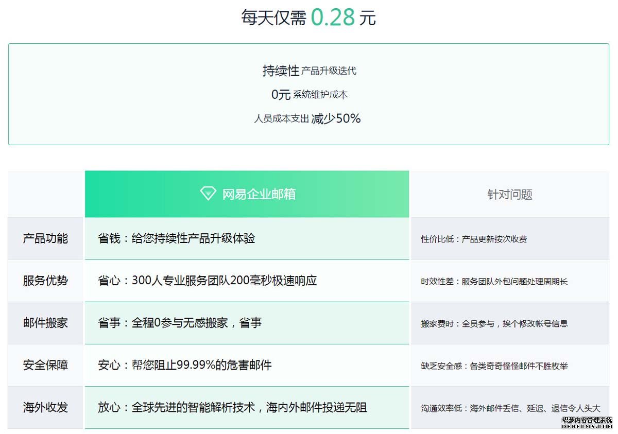Viewport: 618px width, 434px height.
Task: Click the 人员成本支出 减少50% line
Action: tap(307, 118)
